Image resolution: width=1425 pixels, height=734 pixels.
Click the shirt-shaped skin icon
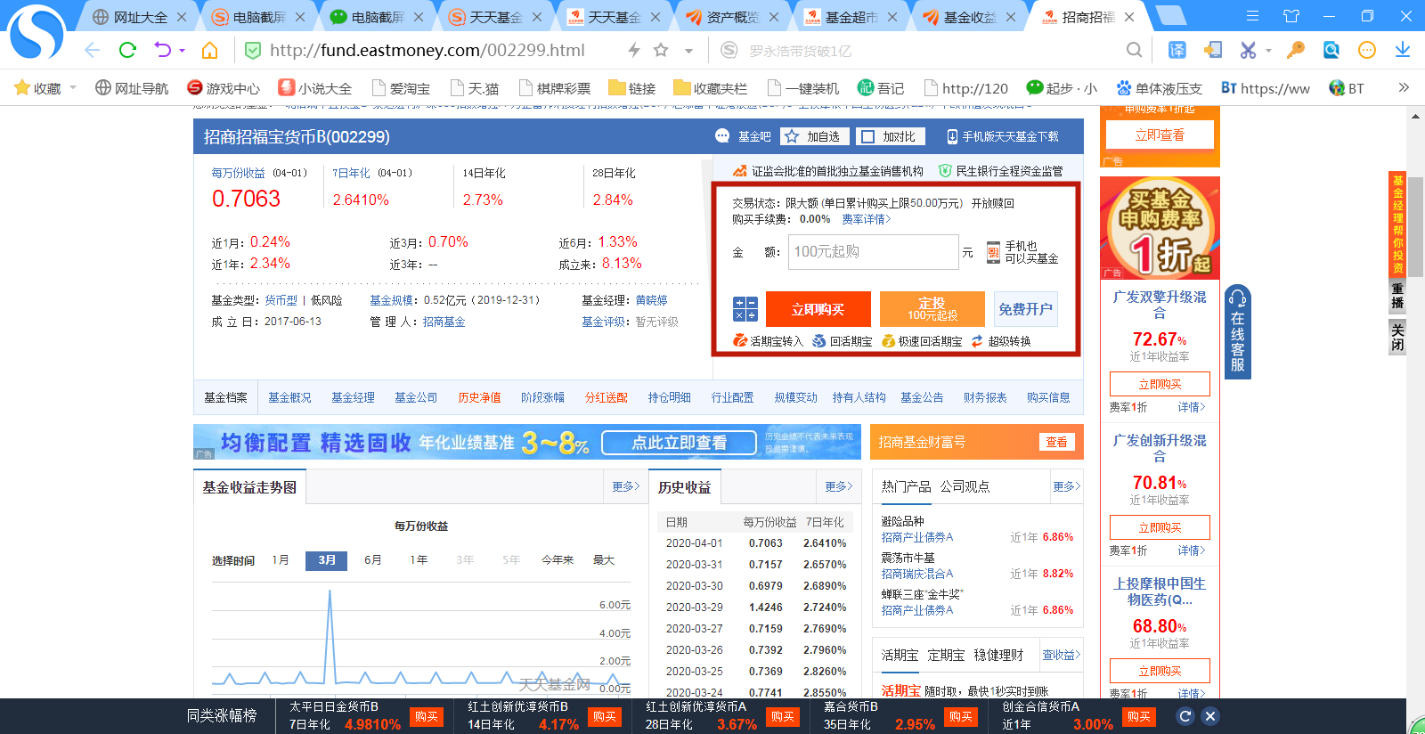(1291, 16)
